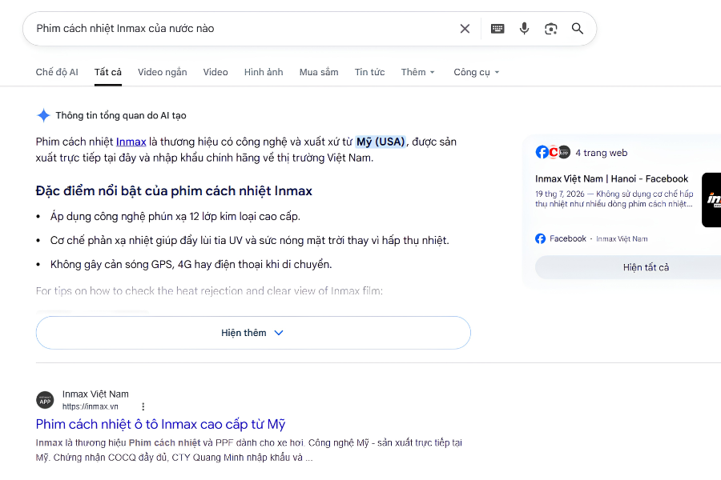Click the heading Đặc điểm nổi bật của phim cách nhiệt Inmax
Screen dimensions: 721x480
tap(174, 190)
